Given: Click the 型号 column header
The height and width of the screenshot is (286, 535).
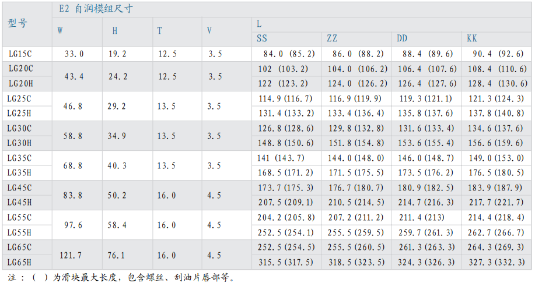Looking at the screenshot, I should tap(18, 23).
